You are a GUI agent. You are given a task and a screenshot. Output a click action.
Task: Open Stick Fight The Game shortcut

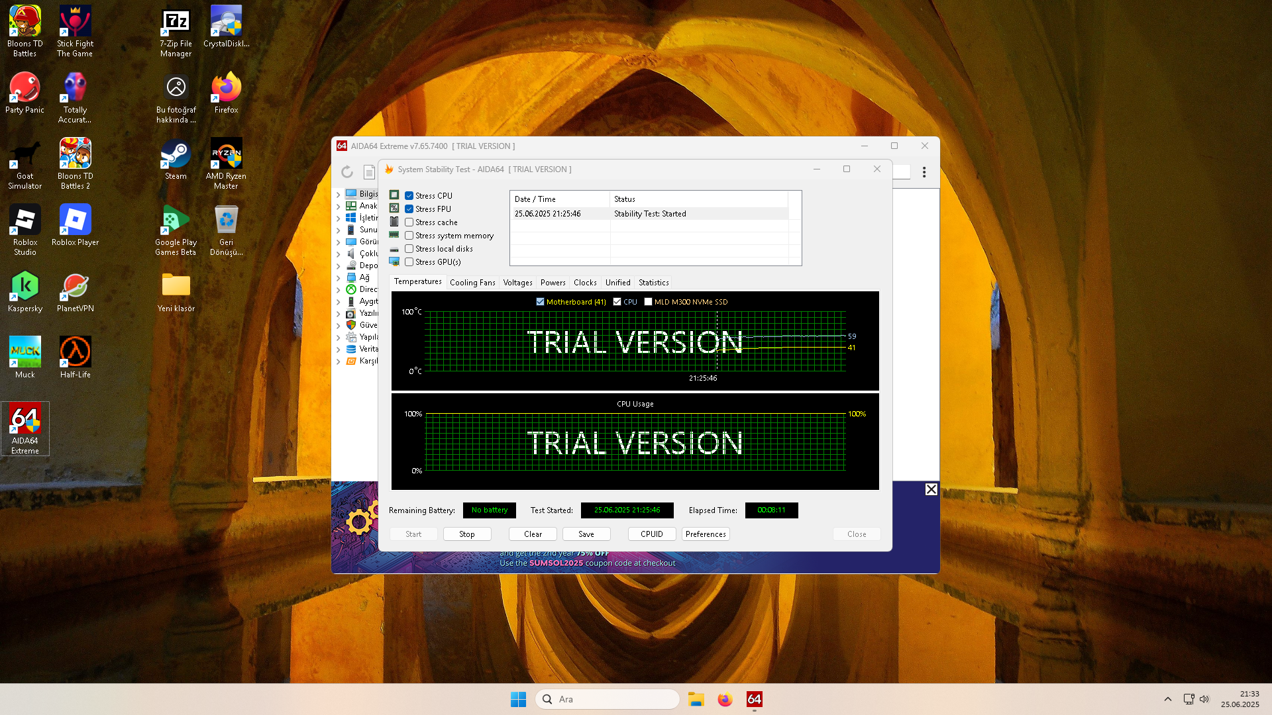(75, 31)
